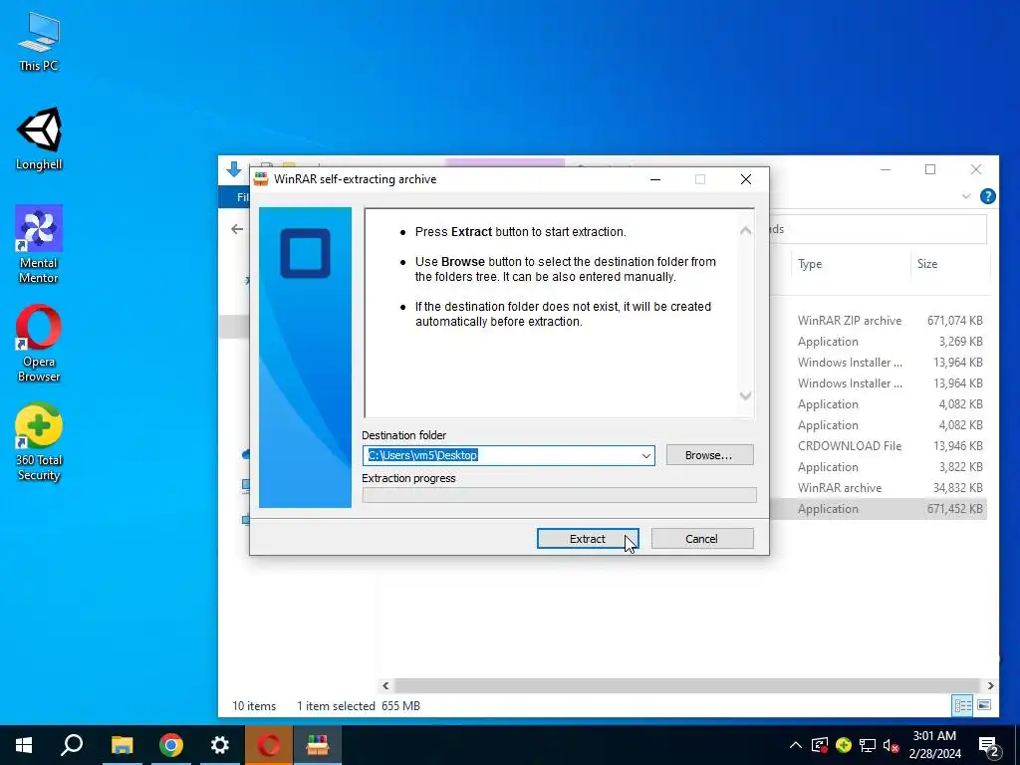The height and width of the screenshot is (765, 1020).
Task: Launch Opera Browser desktop shortcut
Action: [39, 343]
